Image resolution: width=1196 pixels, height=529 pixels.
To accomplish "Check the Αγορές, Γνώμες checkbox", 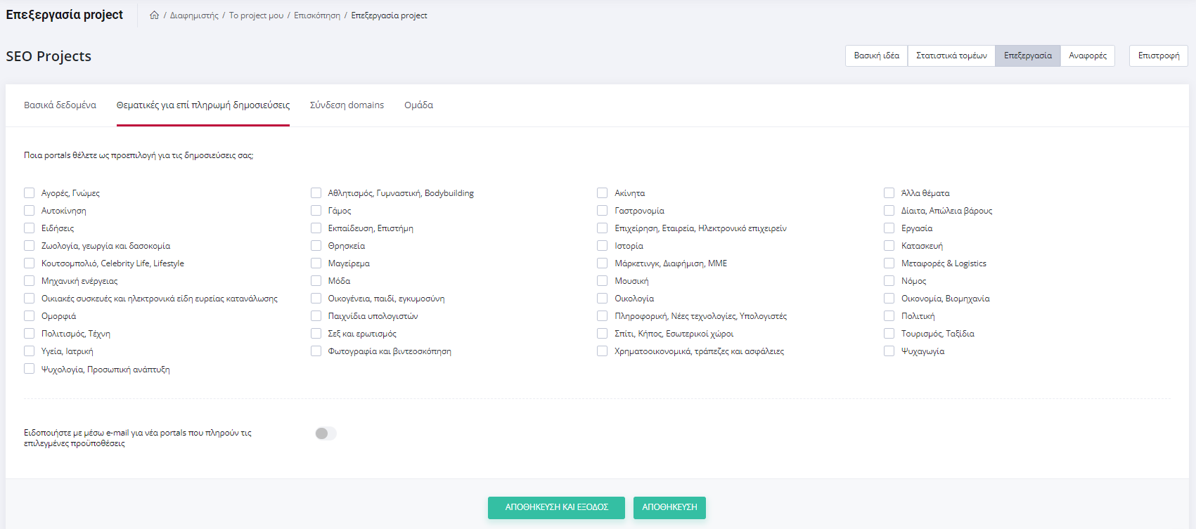I will coord(30,193).
